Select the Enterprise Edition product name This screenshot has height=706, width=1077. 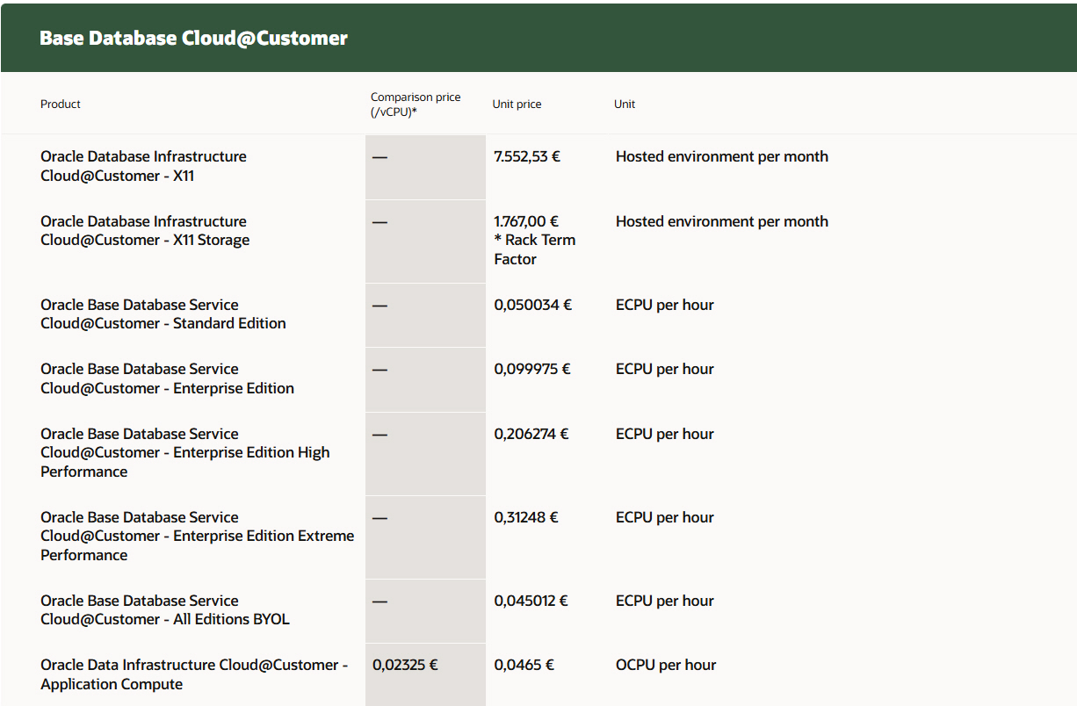click(167, 378)
